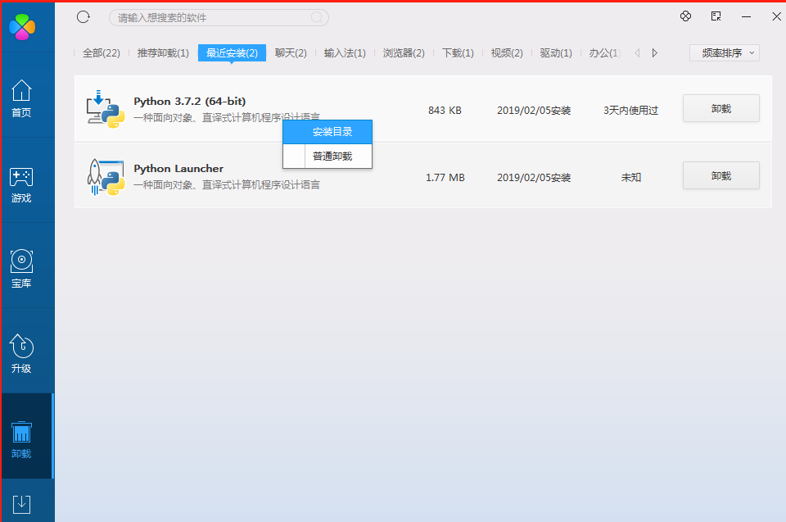Viewport: 786px width, 522px height.
Task: Focus the software search field
Action: (x=219, y=17)
